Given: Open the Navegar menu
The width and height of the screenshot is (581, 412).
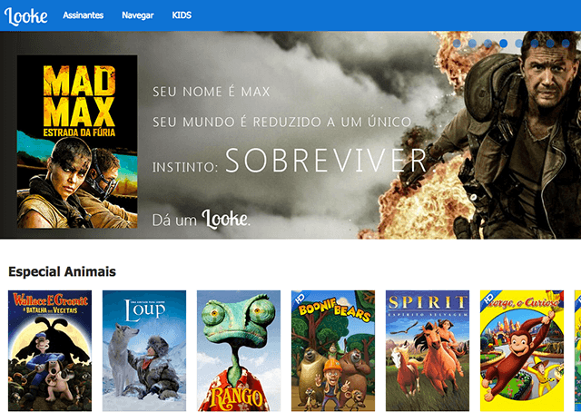Looking at the screenshot, I should click(138, 15).
